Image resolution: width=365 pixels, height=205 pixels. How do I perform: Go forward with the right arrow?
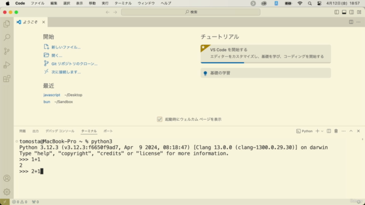115,12
